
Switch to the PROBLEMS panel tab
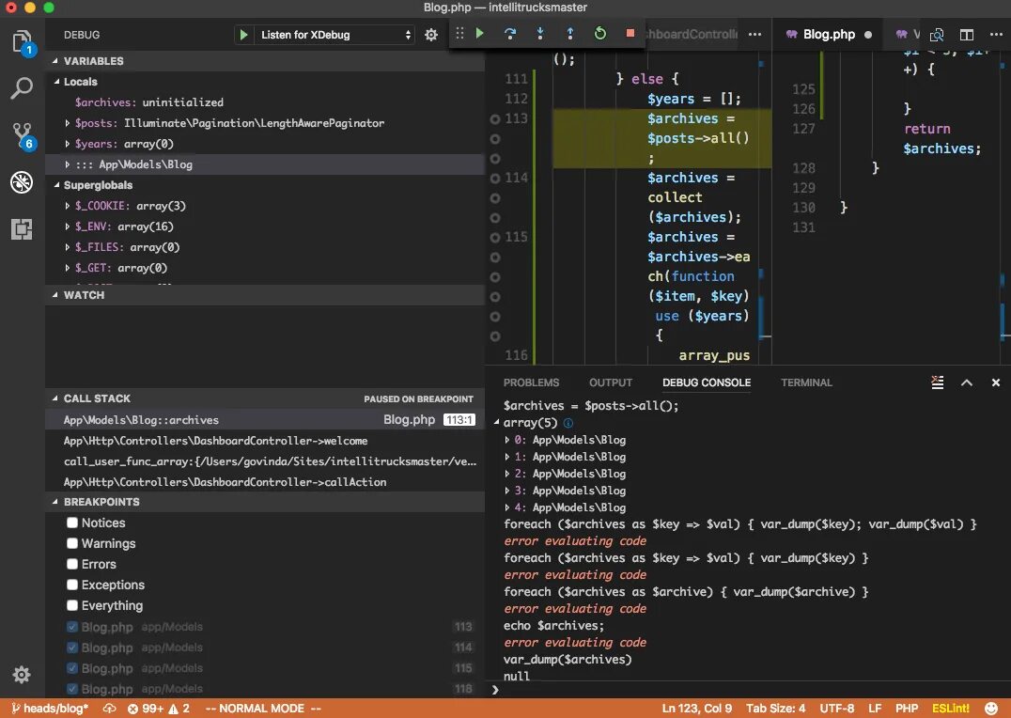point(531,382)
